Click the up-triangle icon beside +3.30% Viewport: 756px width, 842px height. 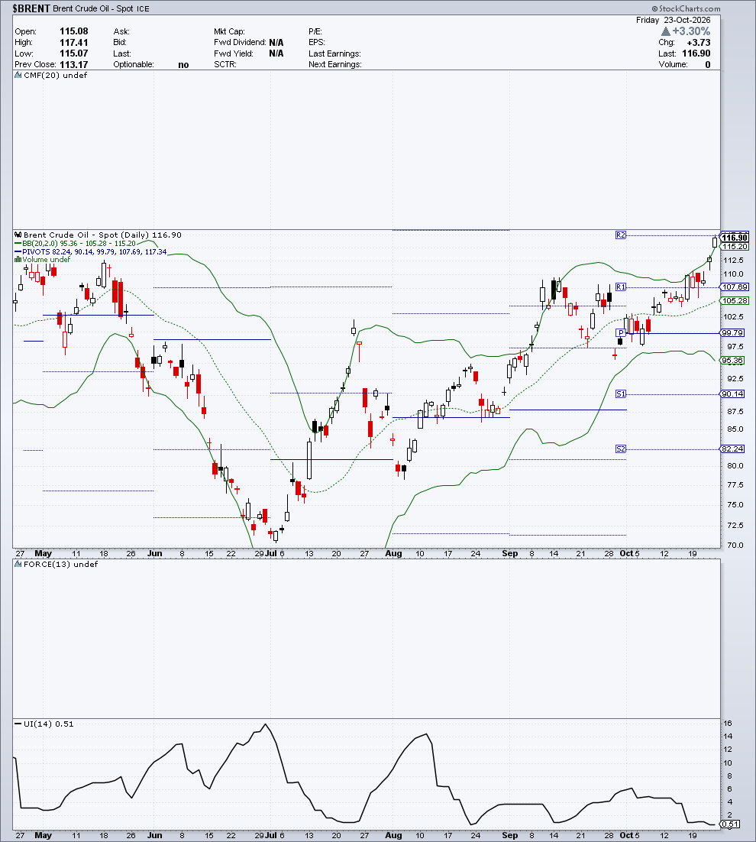[x=666, y=31]
